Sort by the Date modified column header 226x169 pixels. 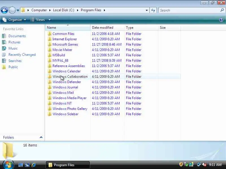point(107,28)
